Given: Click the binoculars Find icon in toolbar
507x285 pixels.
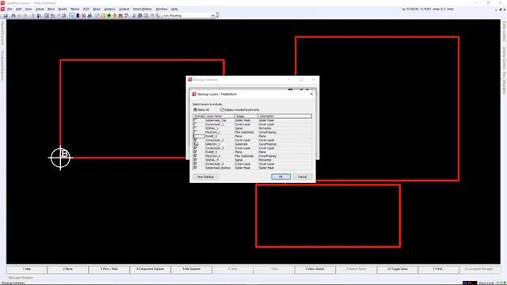Looking at the screenshot, I should (x=13, y=16).
